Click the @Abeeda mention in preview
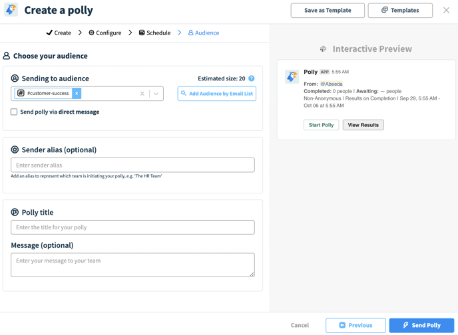This screenshot has height=335, width=458. [332, 84]
